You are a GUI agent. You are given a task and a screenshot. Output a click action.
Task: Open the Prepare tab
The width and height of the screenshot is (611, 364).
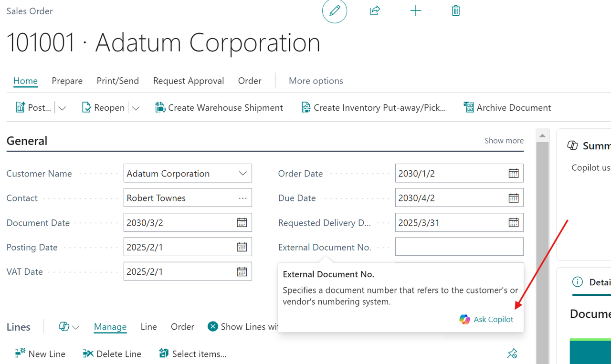(67, 81)
